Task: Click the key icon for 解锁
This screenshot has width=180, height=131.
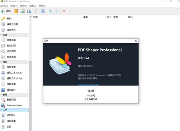Action: 3,19
